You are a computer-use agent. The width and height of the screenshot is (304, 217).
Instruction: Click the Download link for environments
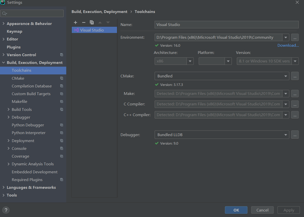pos(288,45)
